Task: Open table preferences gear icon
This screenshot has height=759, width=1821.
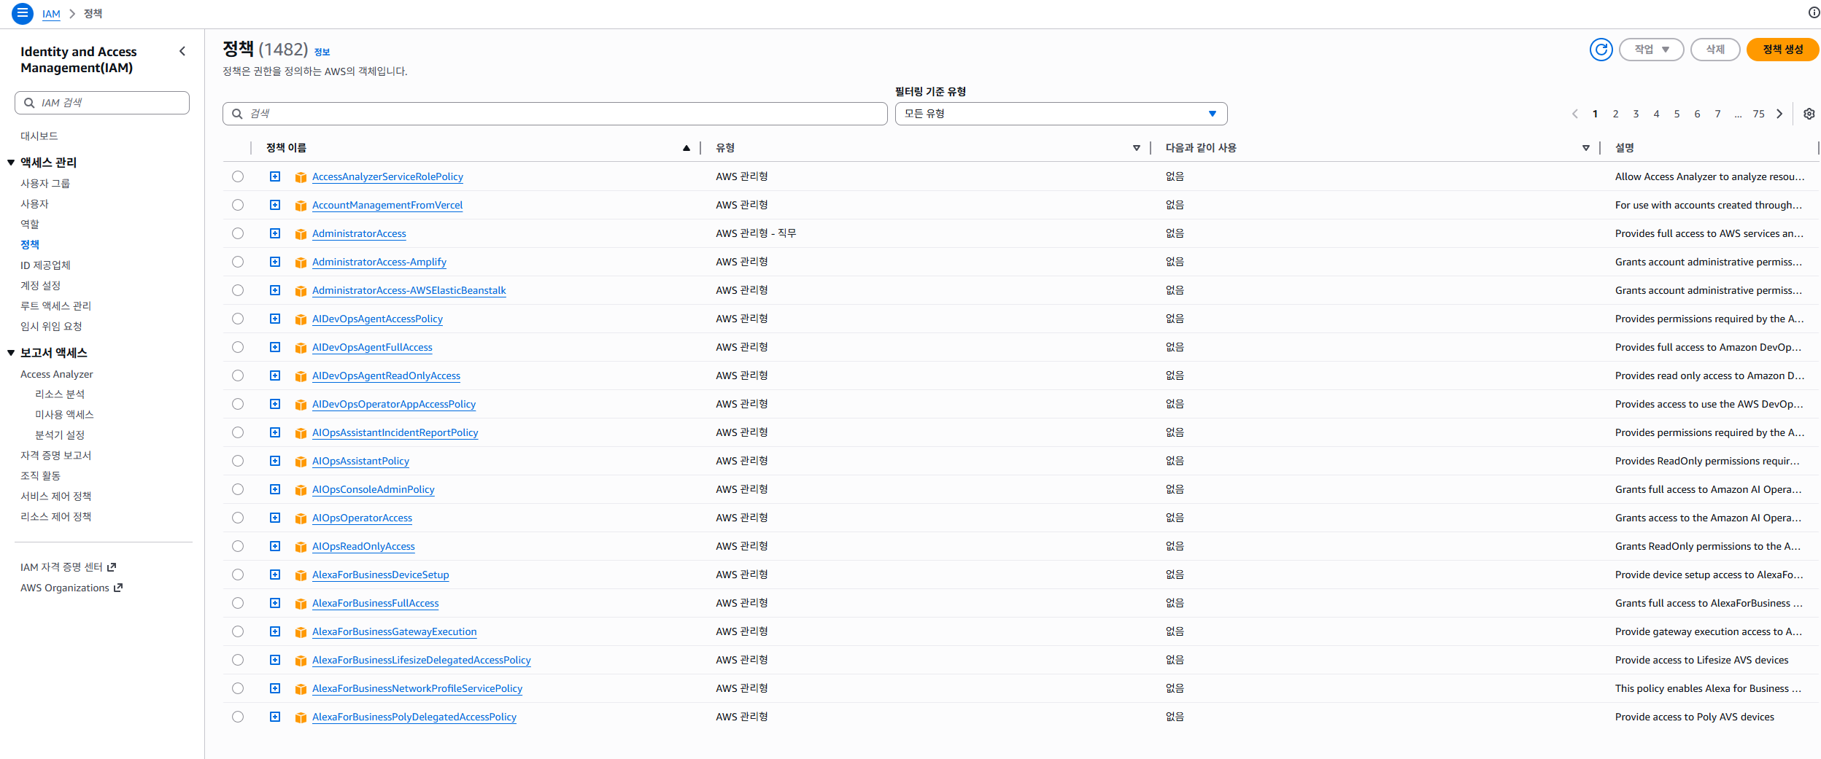Action: [x=1809, y=114]
